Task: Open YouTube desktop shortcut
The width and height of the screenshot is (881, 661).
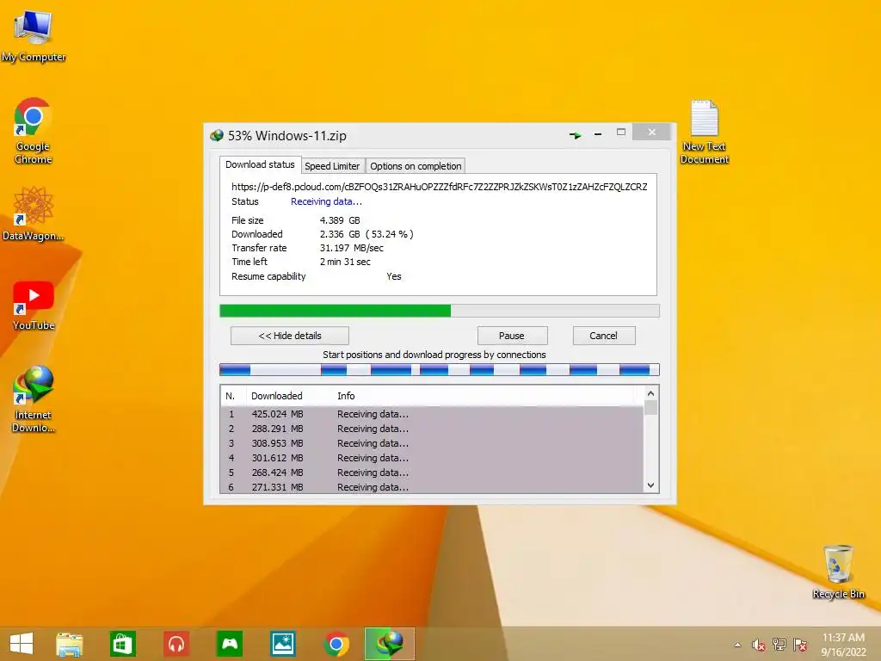Action: pyautogui.click(x=34, y=306)
